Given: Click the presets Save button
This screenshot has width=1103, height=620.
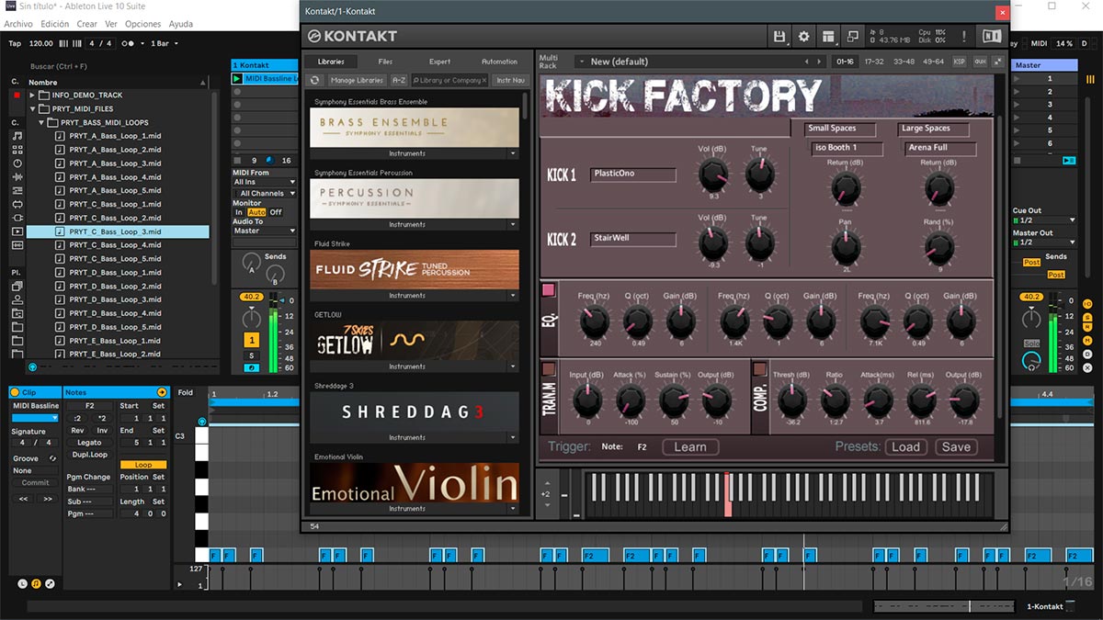Looking at the screenshot, I should point(956,447).
